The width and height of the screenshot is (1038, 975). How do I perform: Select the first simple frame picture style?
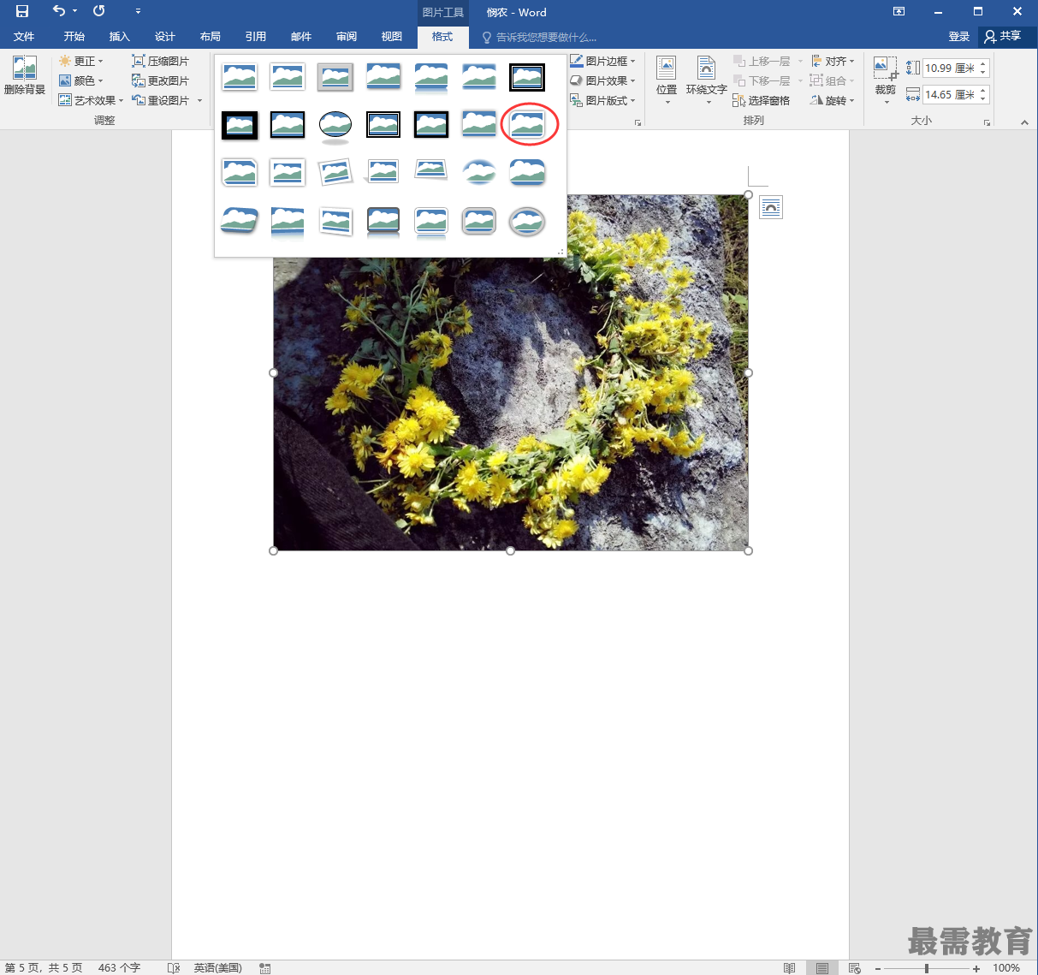tap(240, 77)
